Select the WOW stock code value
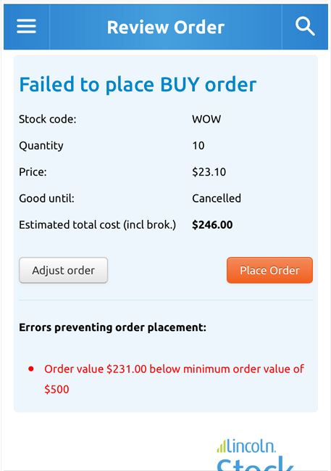Screen dimensions: 331x471 point(206,119)
